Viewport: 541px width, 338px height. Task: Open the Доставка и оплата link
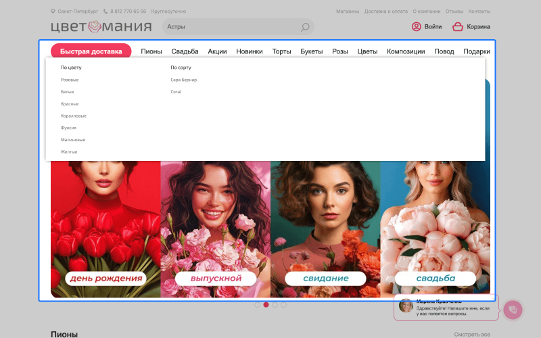385,11
